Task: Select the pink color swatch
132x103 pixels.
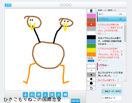Action: click(x=91, y=16)
